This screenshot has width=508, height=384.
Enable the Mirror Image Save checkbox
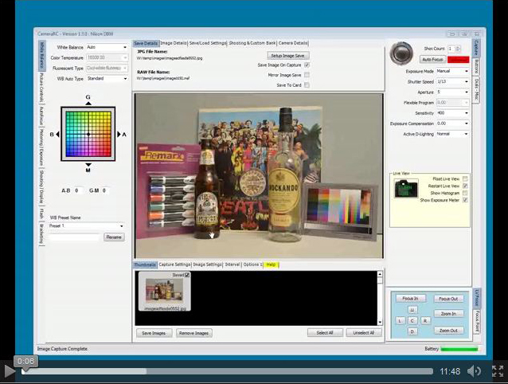pos(307,75)
